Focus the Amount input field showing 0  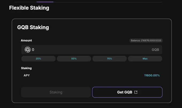(92, 50)
